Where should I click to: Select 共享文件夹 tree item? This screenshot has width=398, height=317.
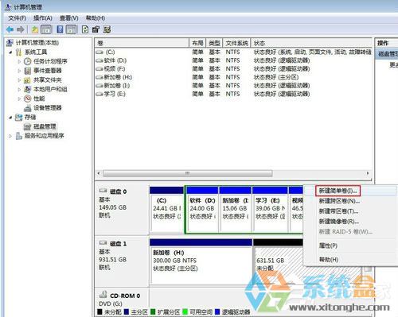pos(48,80)
